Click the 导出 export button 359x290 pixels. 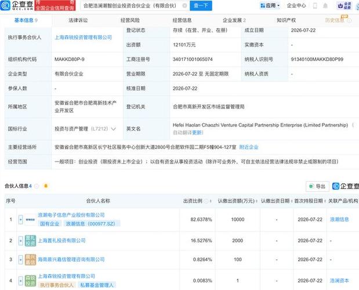pos(317,186)
